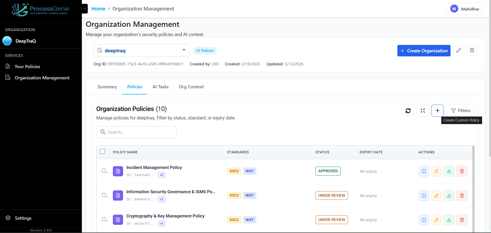
Task: Open the AI Tasks tab
Action: 160,87
